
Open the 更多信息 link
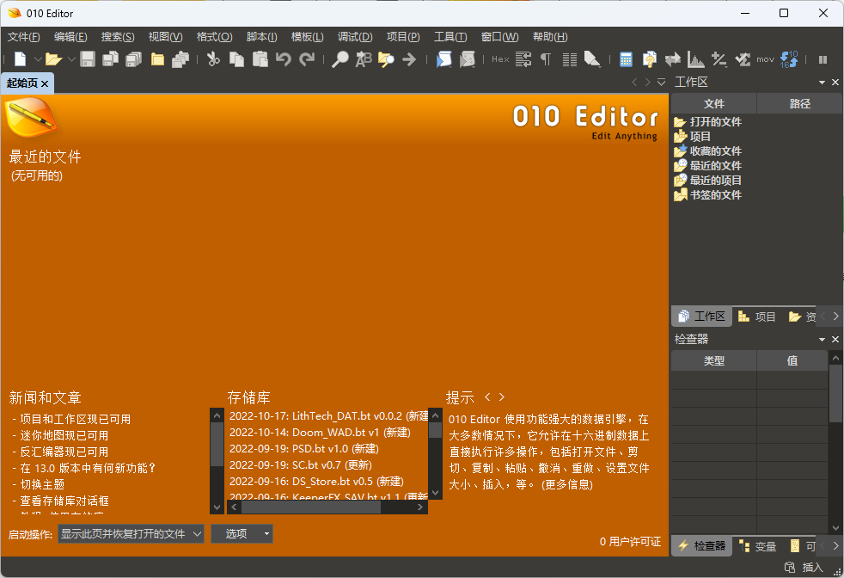click(x=566, y=484)
